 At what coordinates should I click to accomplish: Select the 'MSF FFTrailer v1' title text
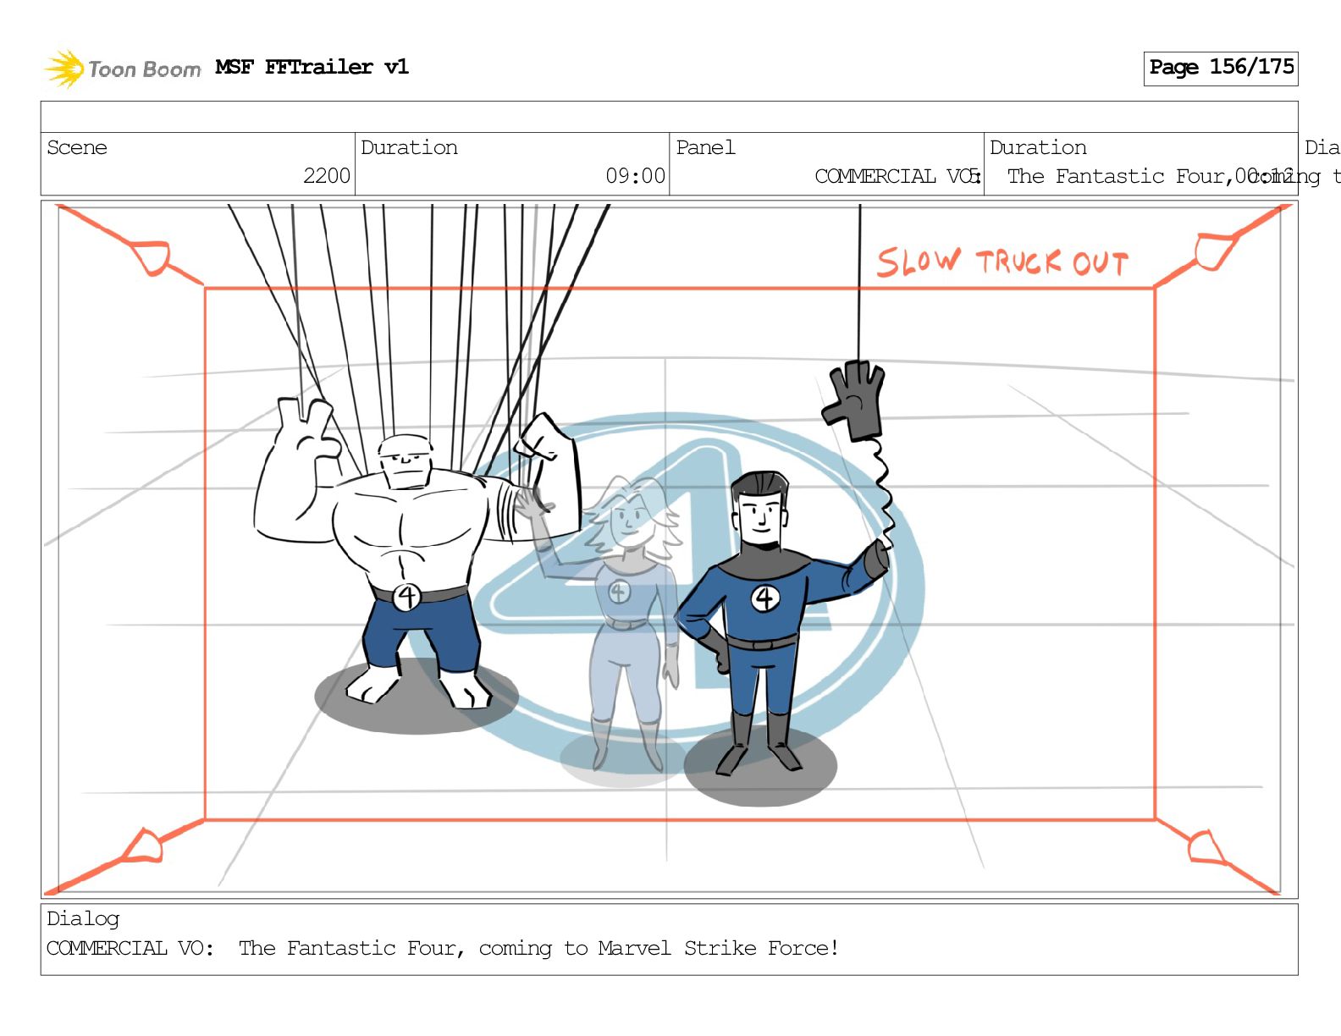click(312, 67)
